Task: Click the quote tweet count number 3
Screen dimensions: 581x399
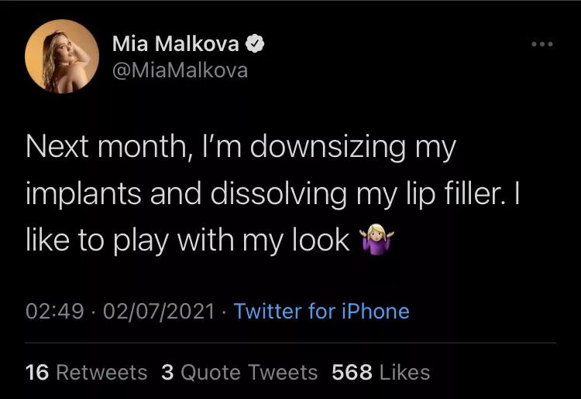Action: [167, 372]
